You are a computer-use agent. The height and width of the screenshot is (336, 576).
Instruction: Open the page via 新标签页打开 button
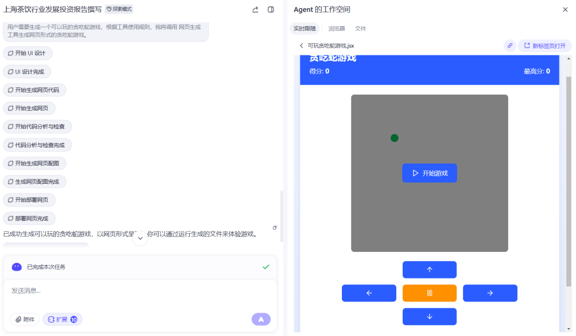[x=545, y=46]
